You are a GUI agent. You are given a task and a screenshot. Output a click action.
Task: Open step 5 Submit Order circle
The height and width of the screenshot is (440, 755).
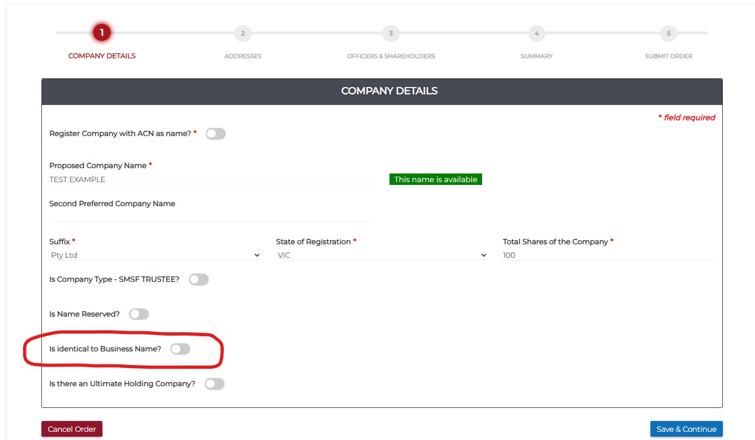click(x=668, y=34)
